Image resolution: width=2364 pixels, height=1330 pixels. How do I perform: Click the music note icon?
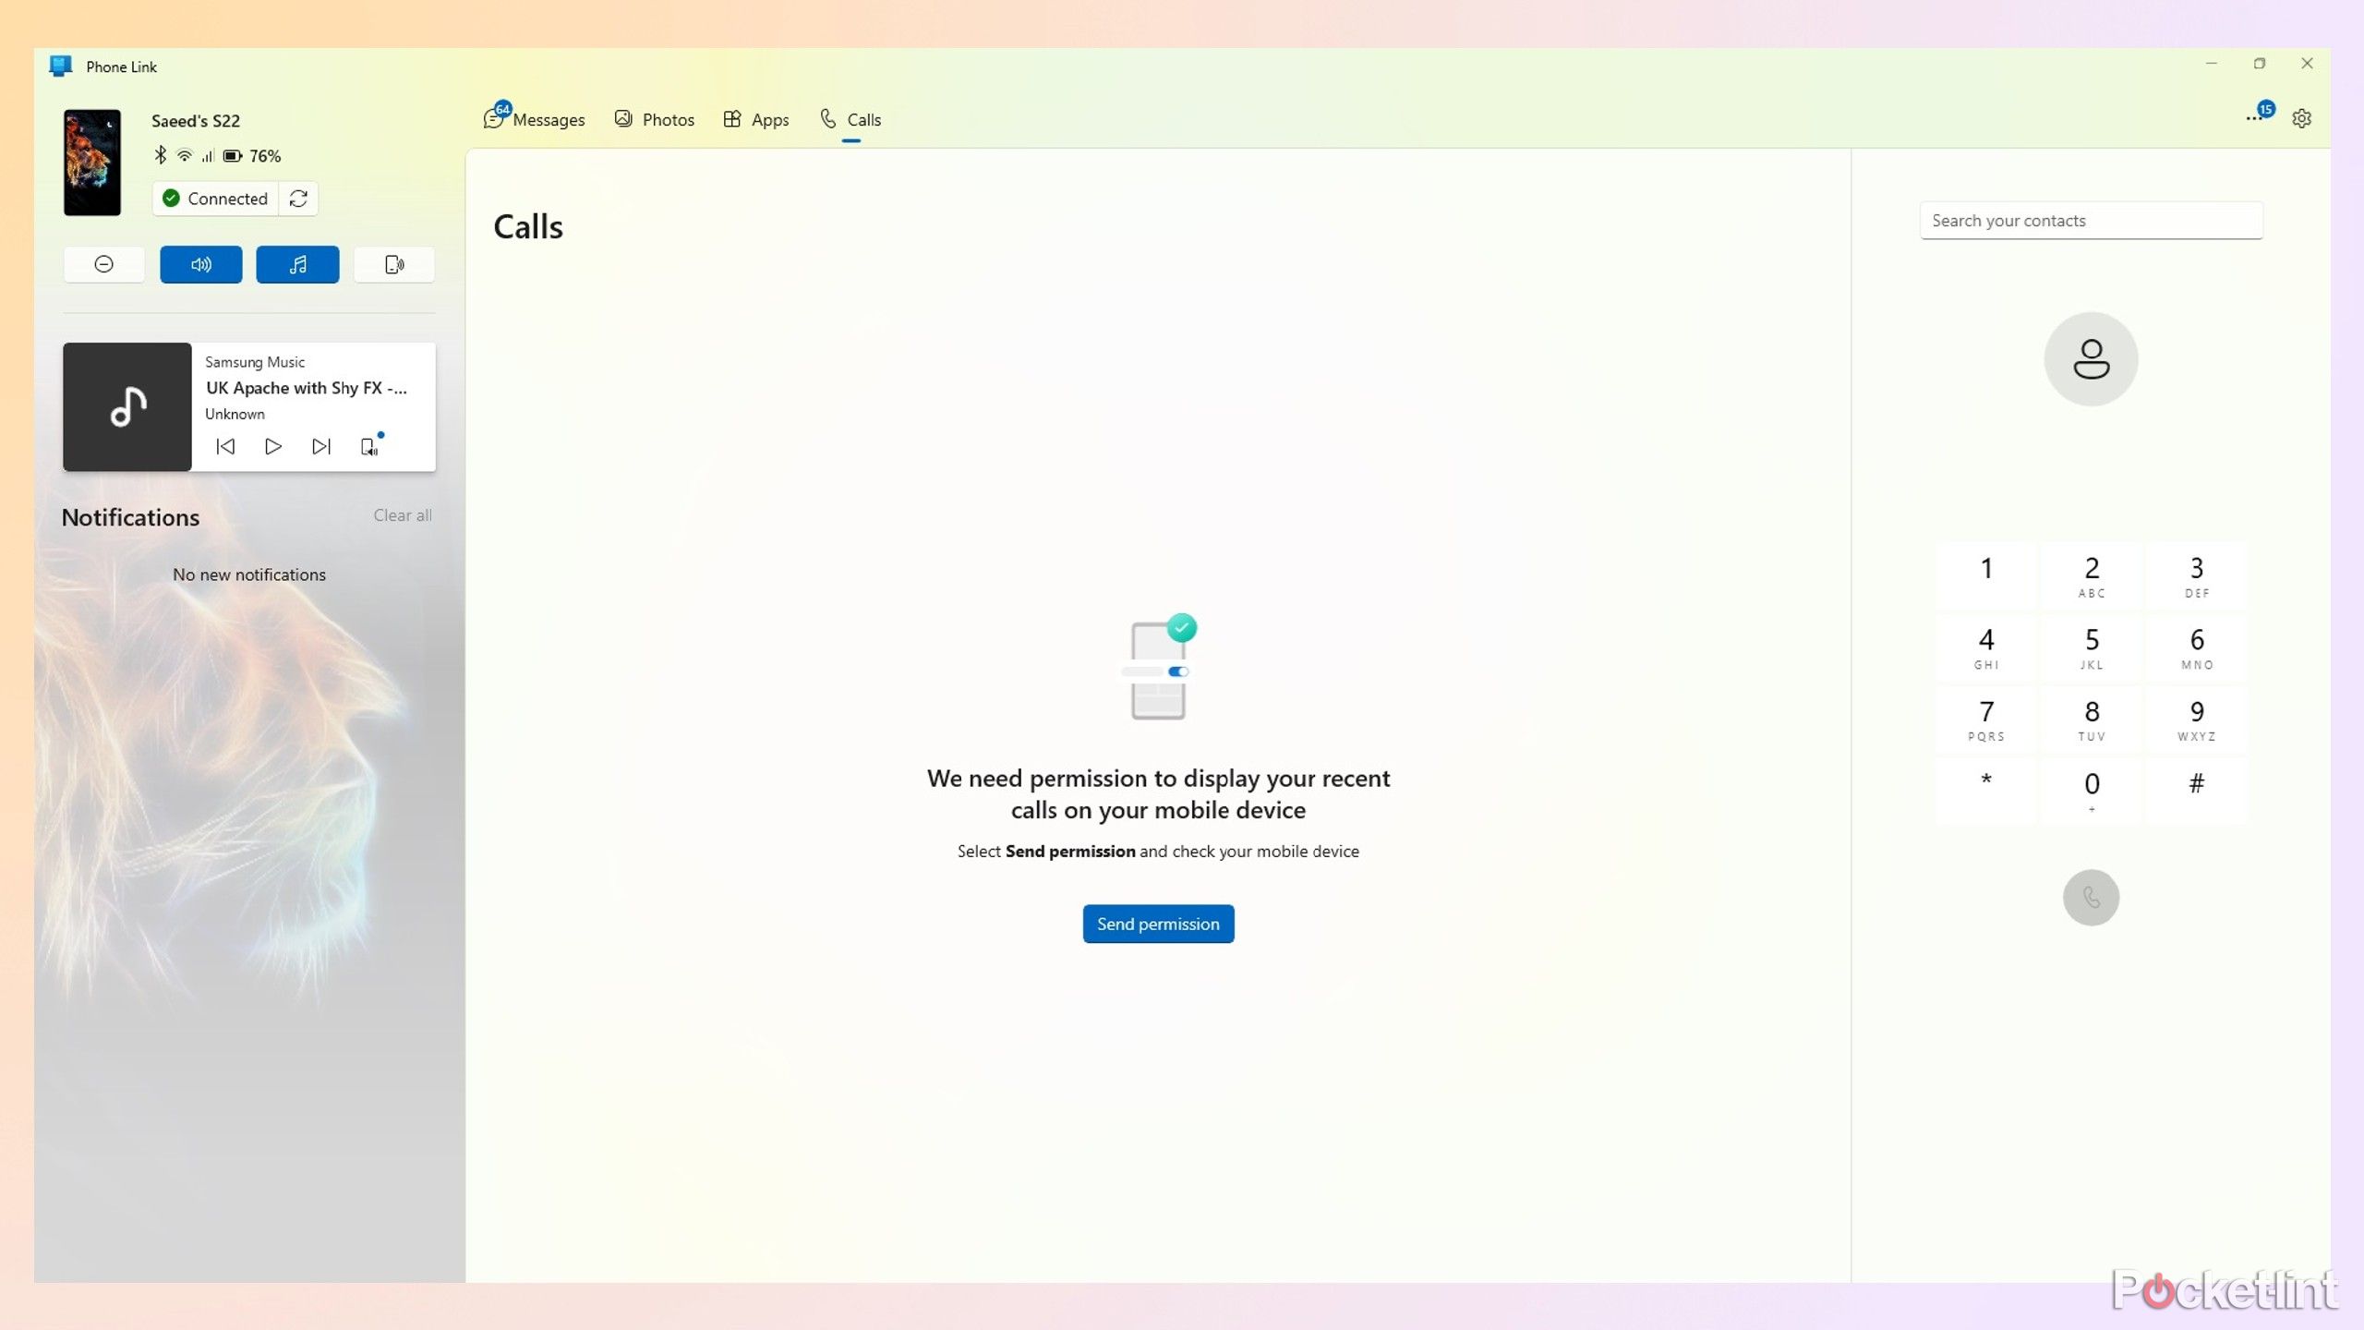coord(297,263)
